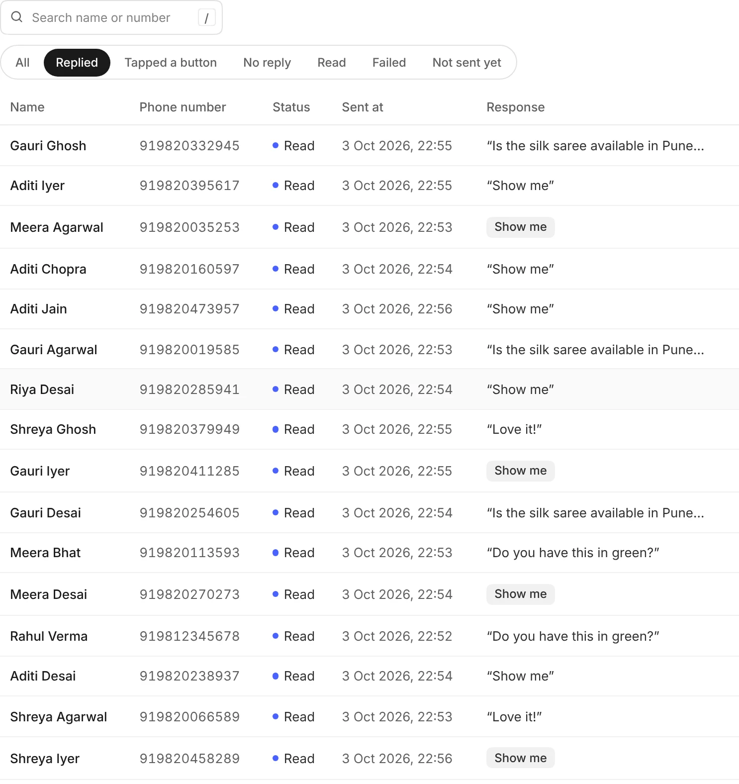Click Gauri Ghosh's silk saree response
739x784 pixels.
595,146
